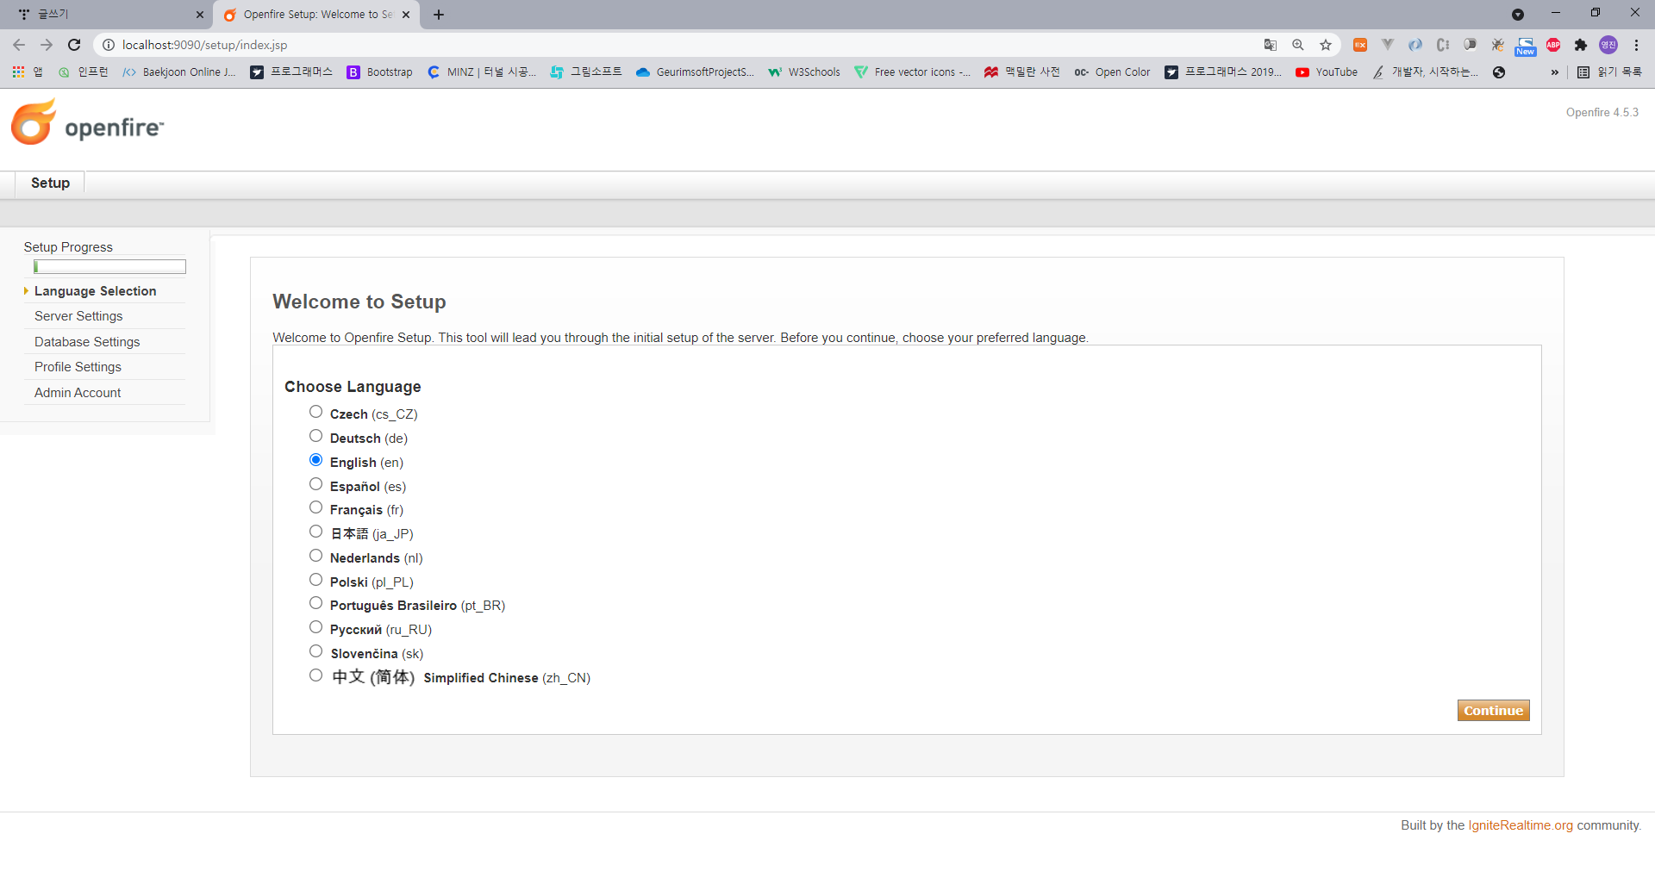
Task: Select Nederlands (nl) language option
Action: coord(316,556)
